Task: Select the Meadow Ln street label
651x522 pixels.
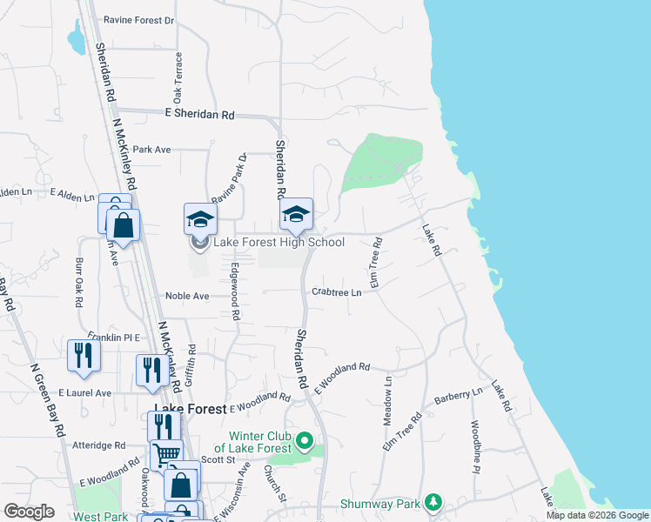Action: (x=387, y=401)
